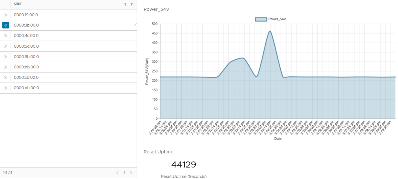398x179 pixels.
Task: Click the Reset Uptime heading
Action: 158,152
